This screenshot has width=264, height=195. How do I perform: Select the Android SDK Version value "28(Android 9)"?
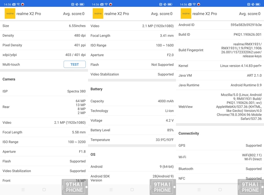pos(163,176)
